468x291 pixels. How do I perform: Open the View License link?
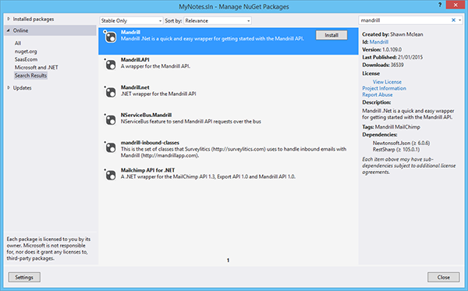coord(387,82)
